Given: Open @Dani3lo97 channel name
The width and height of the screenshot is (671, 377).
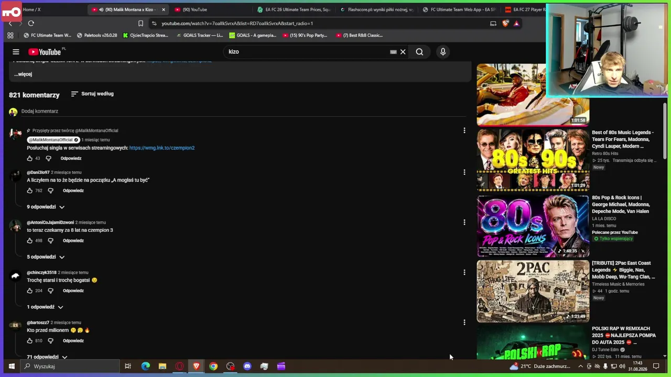Looking at the screenshot, I should tap(38, 172).
